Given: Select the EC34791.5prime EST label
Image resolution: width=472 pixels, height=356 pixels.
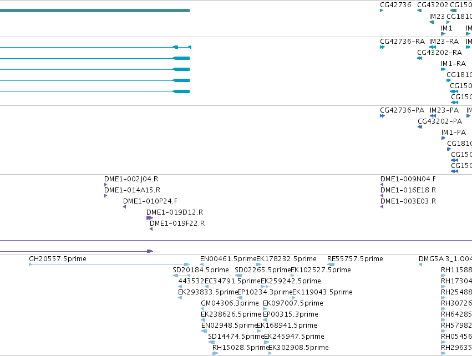Looking at the screenshot, I should (x=232, y=281).
